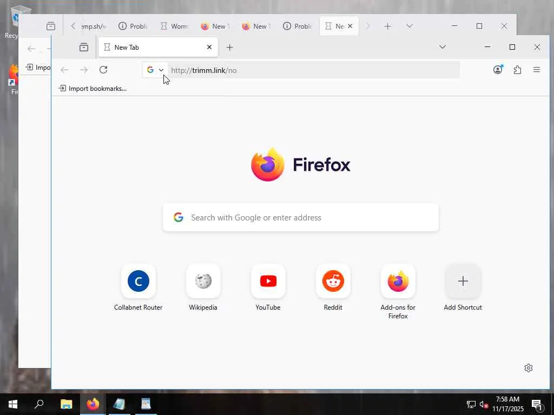Maximize the front Firefox window
This screenshot has height=415, width=554.
[512, 47]
